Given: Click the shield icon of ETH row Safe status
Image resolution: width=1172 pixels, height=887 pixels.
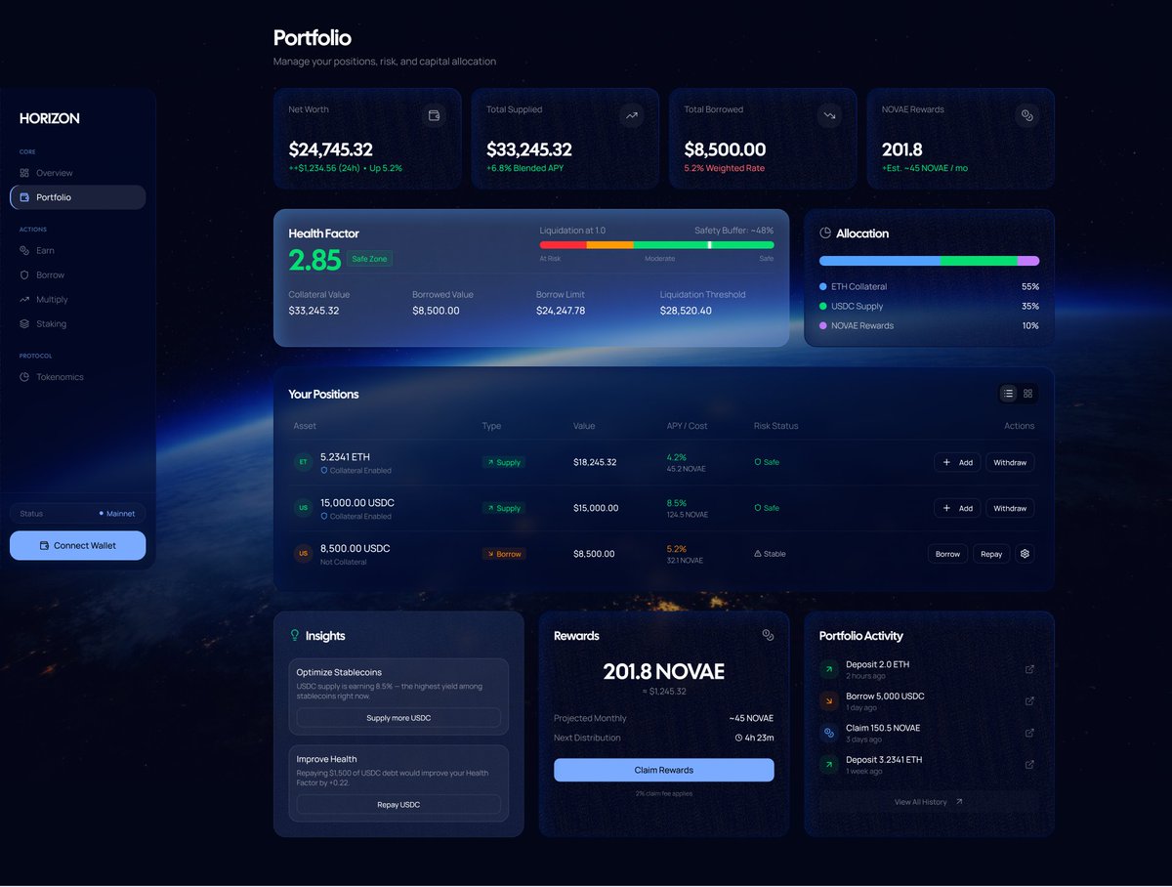Looking at the screenshot, I should tap(757, 462).
